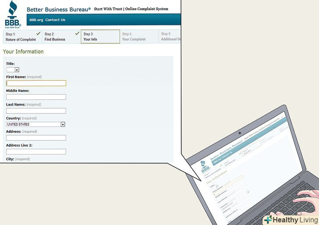
Task: Focus the Address Line 2 input field
Action: pyautogui.click(x=36, y=151)
